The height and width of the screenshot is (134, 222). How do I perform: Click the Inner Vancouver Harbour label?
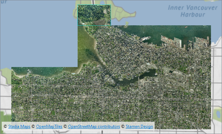193,11
